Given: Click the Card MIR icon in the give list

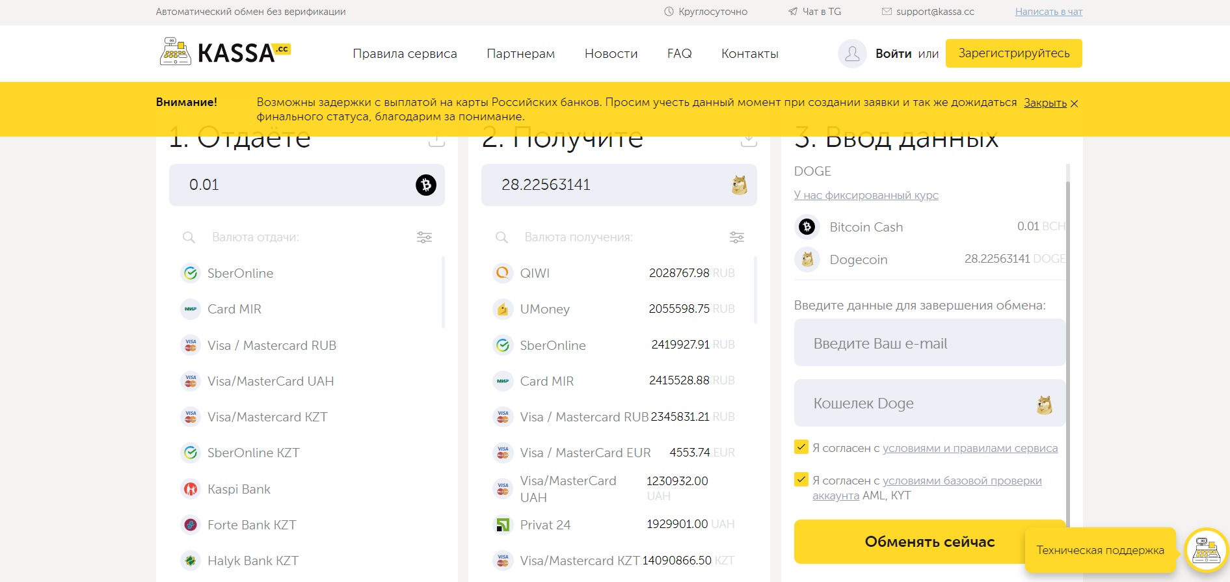Looking at the screenshot, I should [x=191, y=309].
